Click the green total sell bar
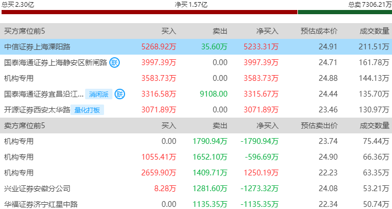 coord(345,12)
